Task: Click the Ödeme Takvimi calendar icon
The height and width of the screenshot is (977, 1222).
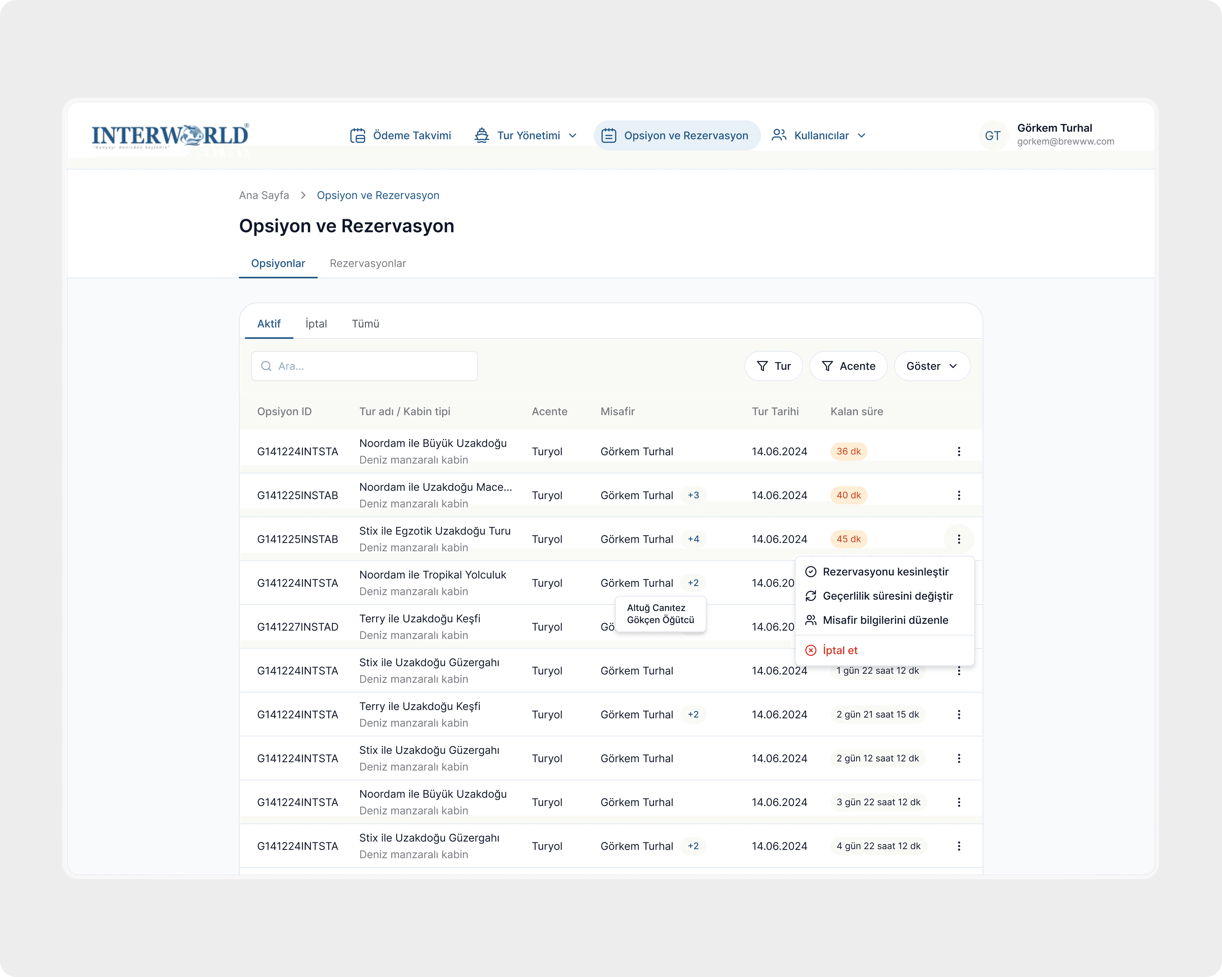Action: [358, 135]
